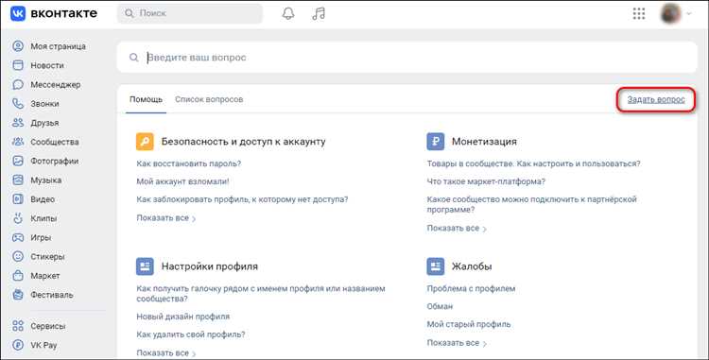Click the 'Стикеры' smiley icon
The width and height of the screenshot is (709, 360).
(x=18, y=256)
